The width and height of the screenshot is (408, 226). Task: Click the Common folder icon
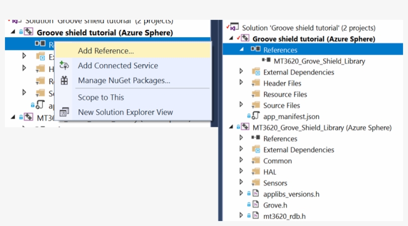click(256, 160)
